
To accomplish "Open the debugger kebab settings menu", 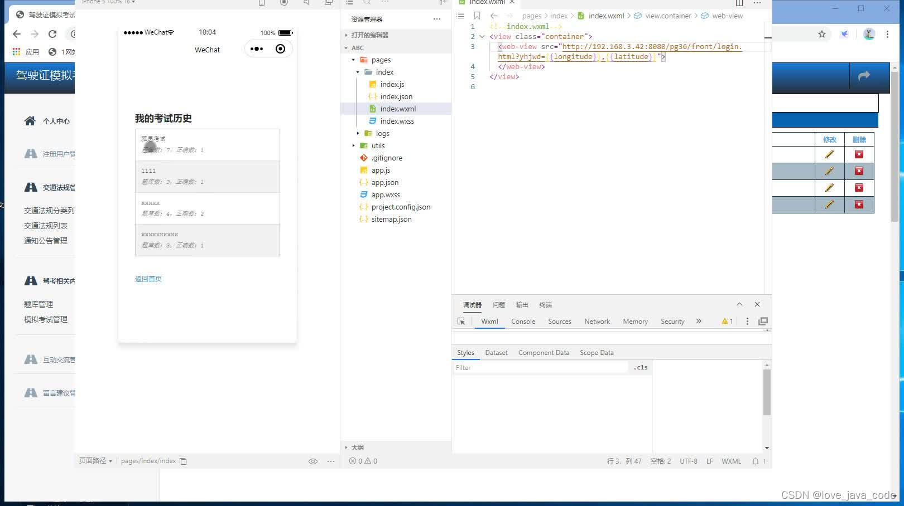I will pos(747,322).
